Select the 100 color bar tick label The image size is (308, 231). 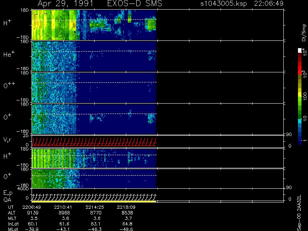(305, 97)
